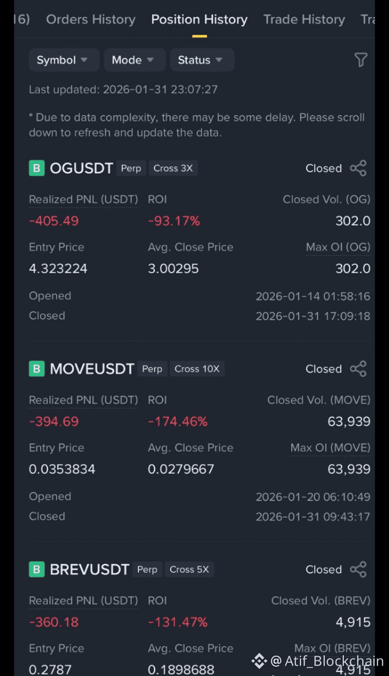
Task: Expand the Symbol dropdown filter
Action: coord(64,60)
